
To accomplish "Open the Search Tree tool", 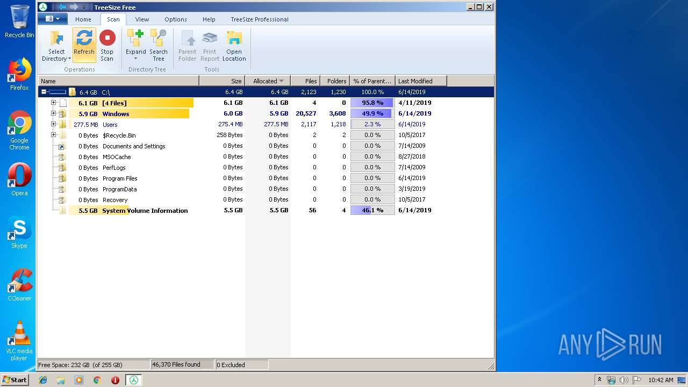I will (158, 45).
